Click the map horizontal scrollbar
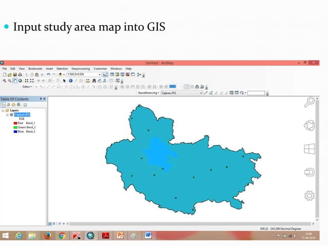 pyautogui.click(x=190, y=224)
